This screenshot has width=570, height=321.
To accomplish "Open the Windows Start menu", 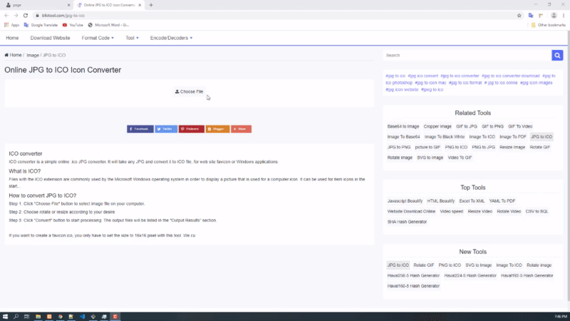I will (5, 316).
